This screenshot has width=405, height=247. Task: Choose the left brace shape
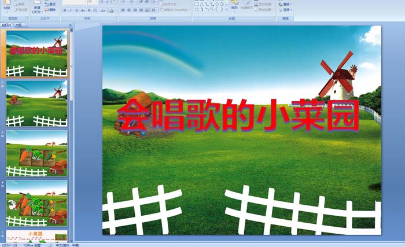216,9
